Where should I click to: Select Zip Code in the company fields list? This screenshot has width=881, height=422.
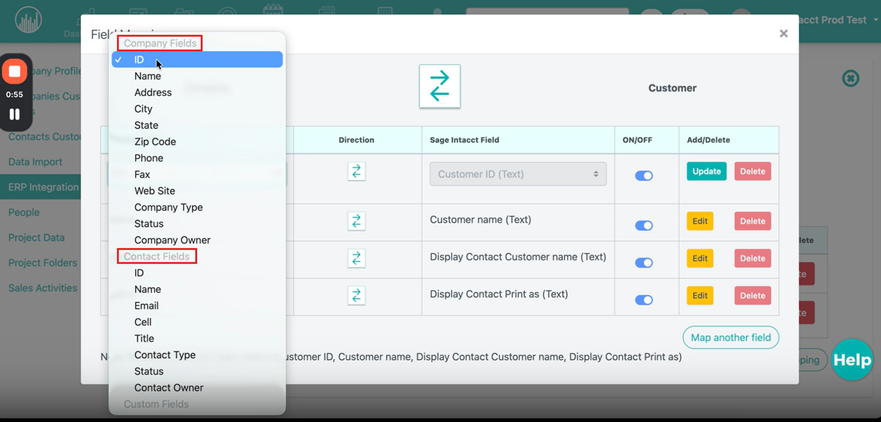pyautogui.click(x=155, y=142)
